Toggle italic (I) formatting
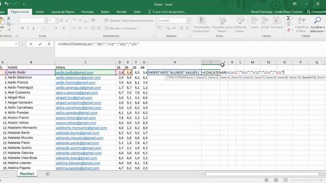The image size is (326, 183). tap(28, 28)
